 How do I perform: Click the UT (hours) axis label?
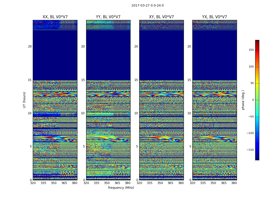click(24, 100)
